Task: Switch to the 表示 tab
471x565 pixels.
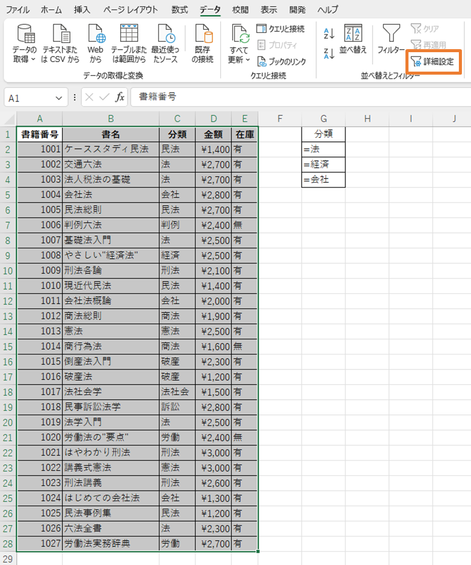Action: 269,10
